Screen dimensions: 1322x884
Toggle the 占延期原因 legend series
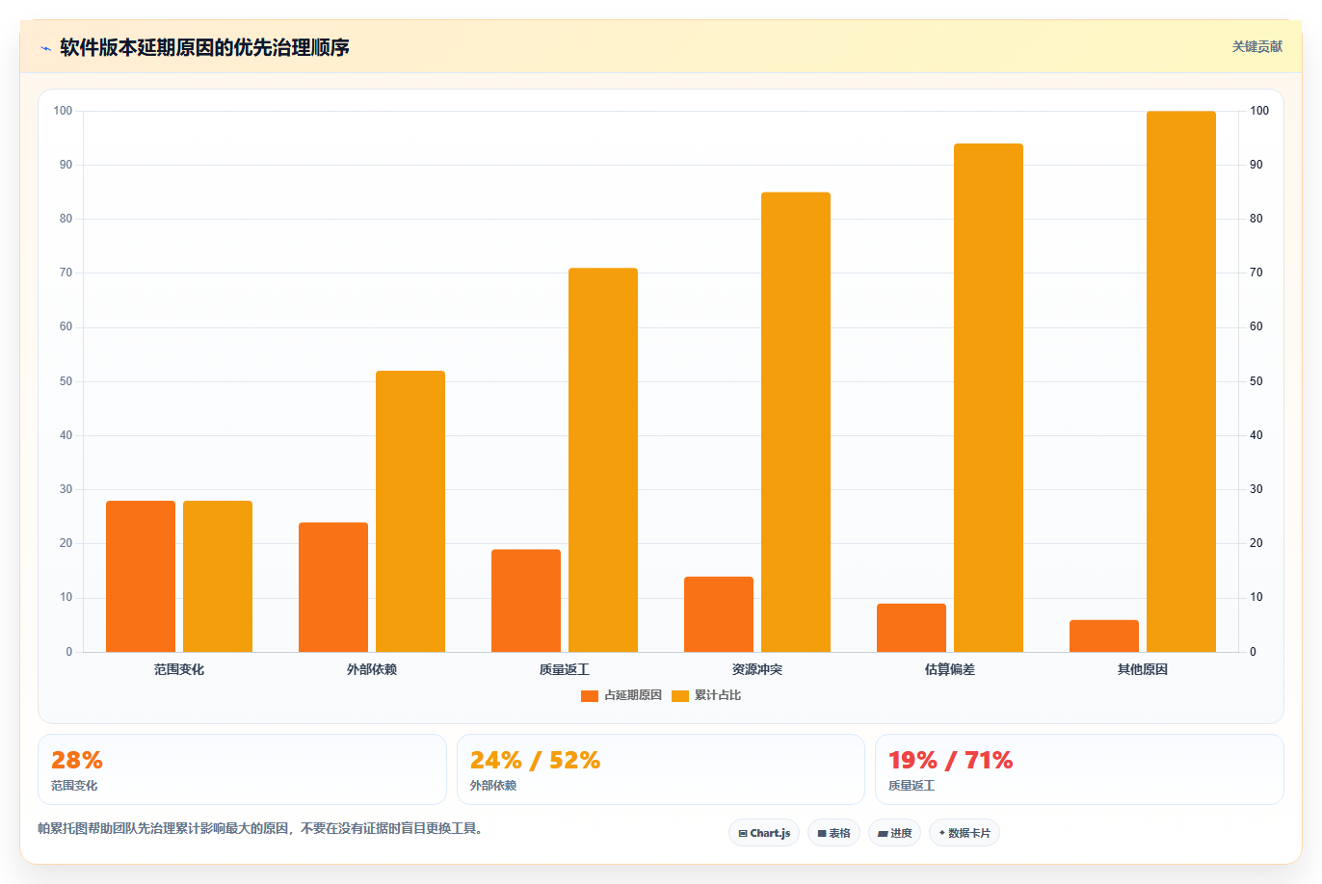tap(621, 695)
